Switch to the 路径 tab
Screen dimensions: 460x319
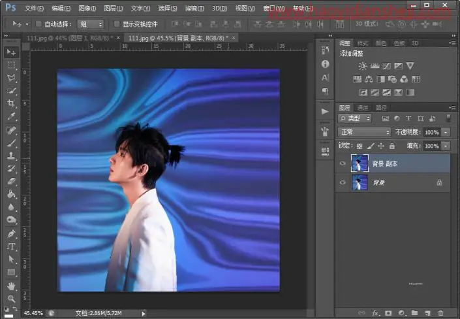[x=381, y=108]
